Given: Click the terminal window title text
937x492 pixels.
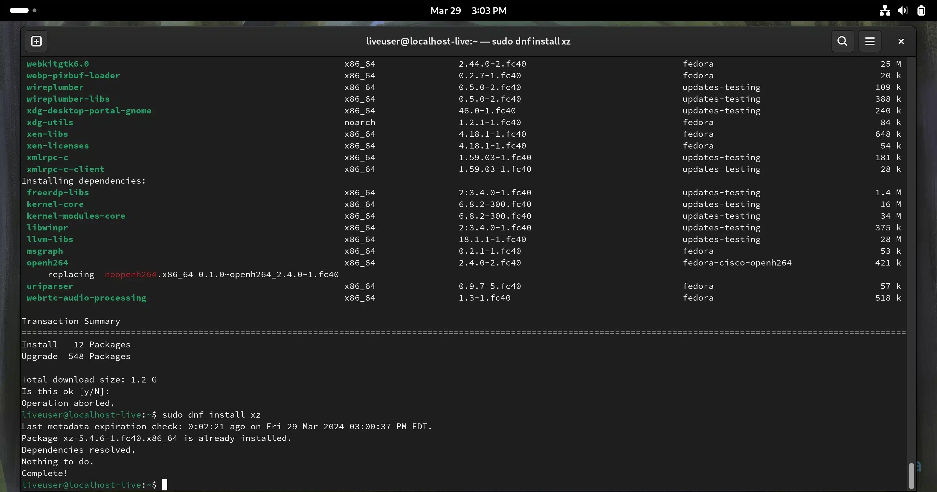Looking at the screenshot, I should (468, 41).
